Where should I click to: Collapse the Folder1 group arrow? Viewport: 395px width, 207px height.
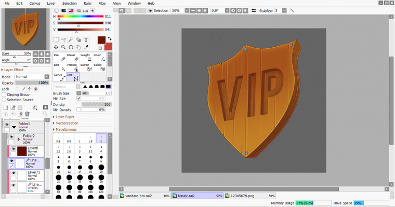(x=14, y=127)
